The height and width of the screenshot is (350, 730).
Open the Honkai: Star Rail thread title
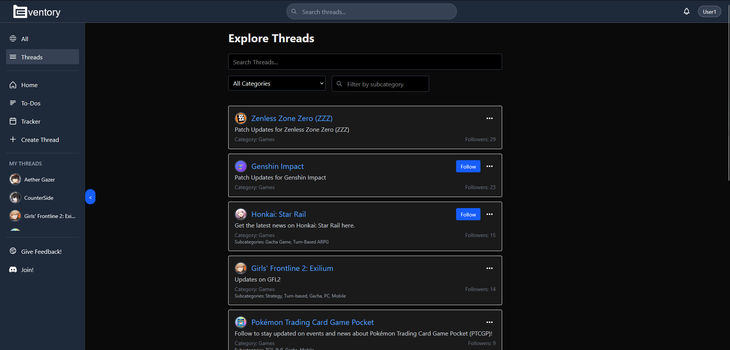tap(278, 214)
